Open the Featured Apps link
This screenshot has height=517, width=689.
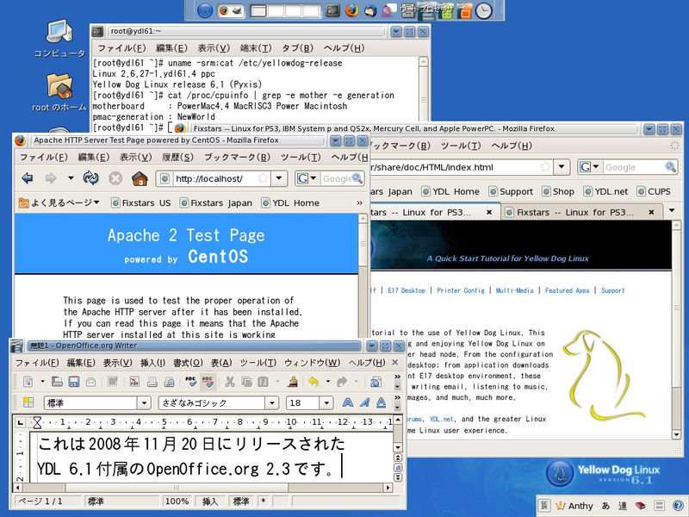click(567, 290)
